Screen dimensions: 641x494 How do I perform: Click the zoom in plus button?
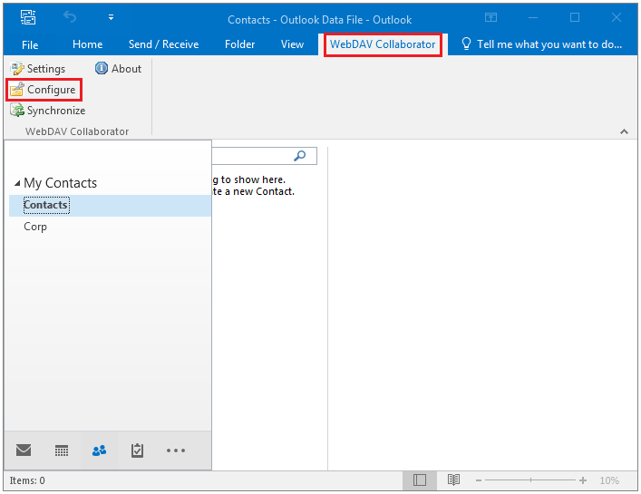(x=583, y=480)
